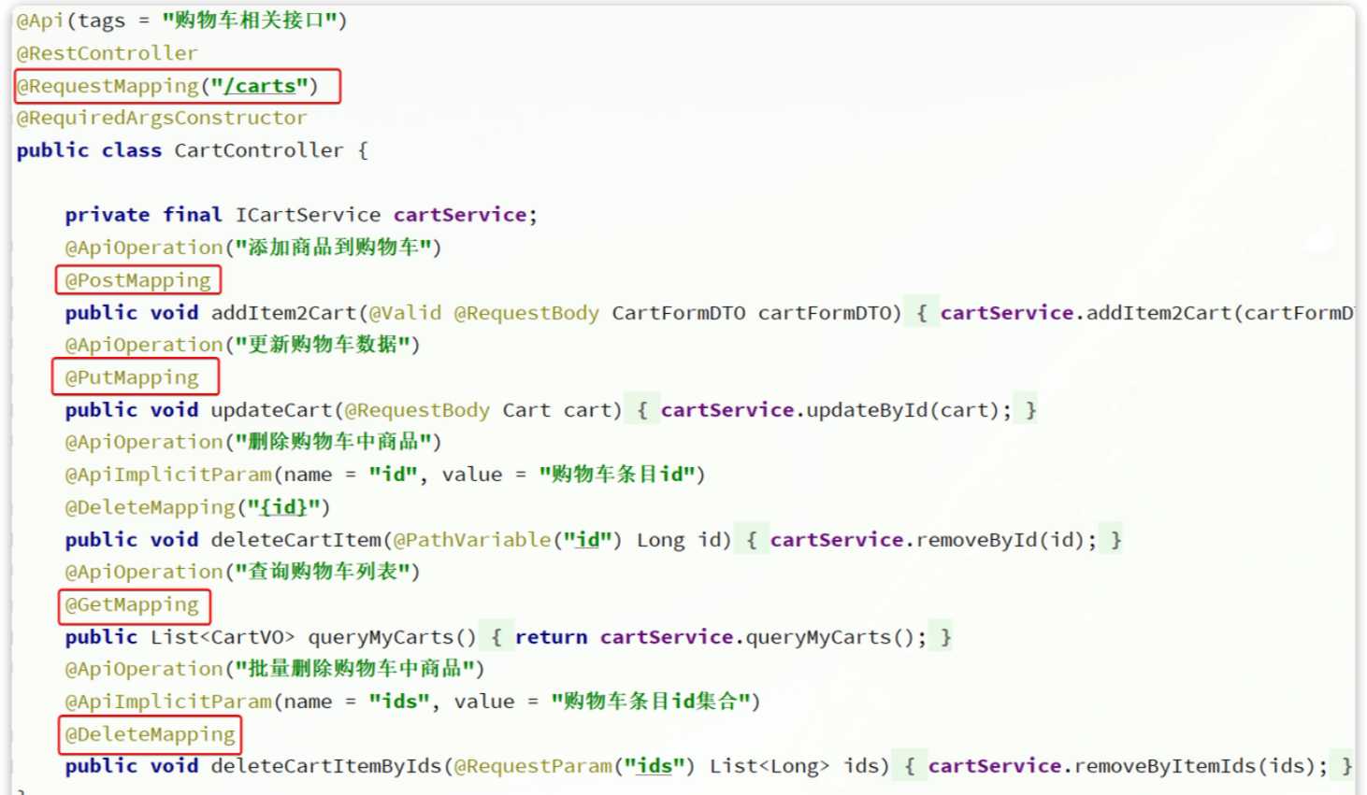Screen dimensions: 1367x795
Task: Expand the folded deleteCartItem method body
Action: click(751, 540)
